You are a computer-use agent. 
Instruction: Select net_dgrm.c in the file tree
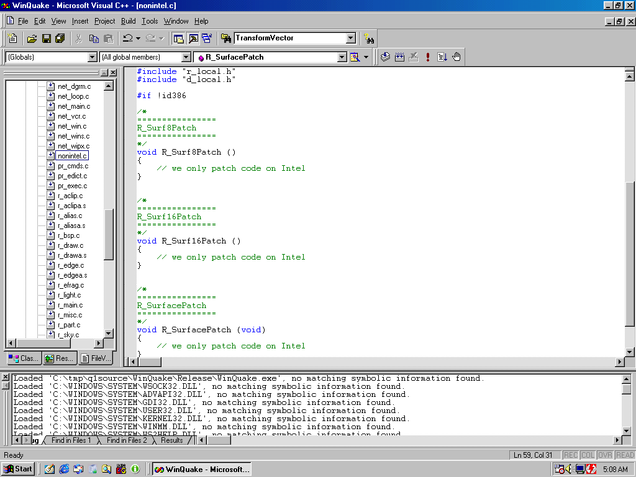point(75,86)
